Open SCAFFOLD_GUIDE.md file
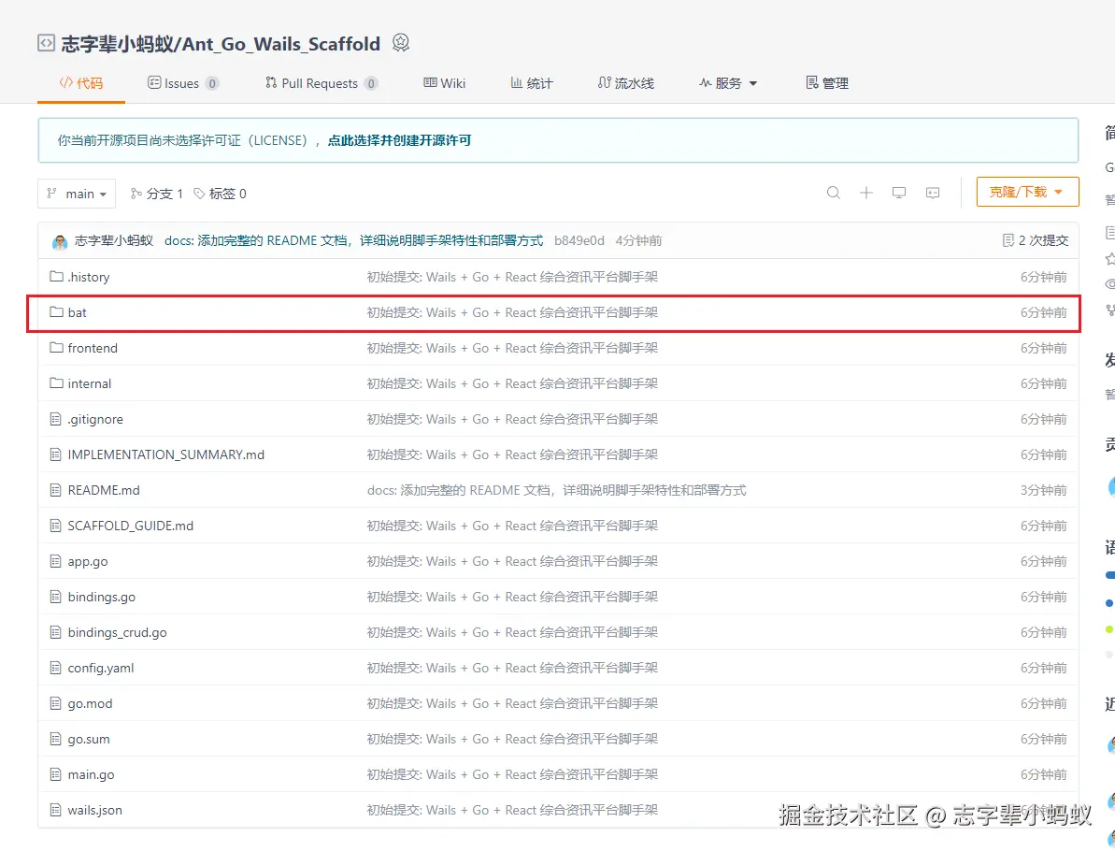Image resolution: width=1115 pixels, height=851 pixels. tap(130, 526)
